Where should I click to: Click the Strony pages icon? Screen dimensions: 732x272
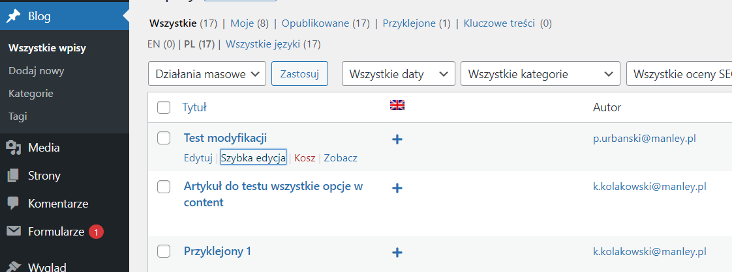[13, 176]
